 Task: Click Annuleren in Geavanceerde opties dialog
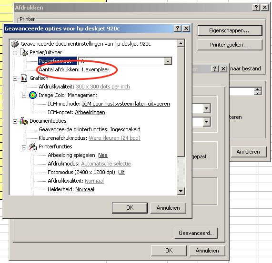168,208
